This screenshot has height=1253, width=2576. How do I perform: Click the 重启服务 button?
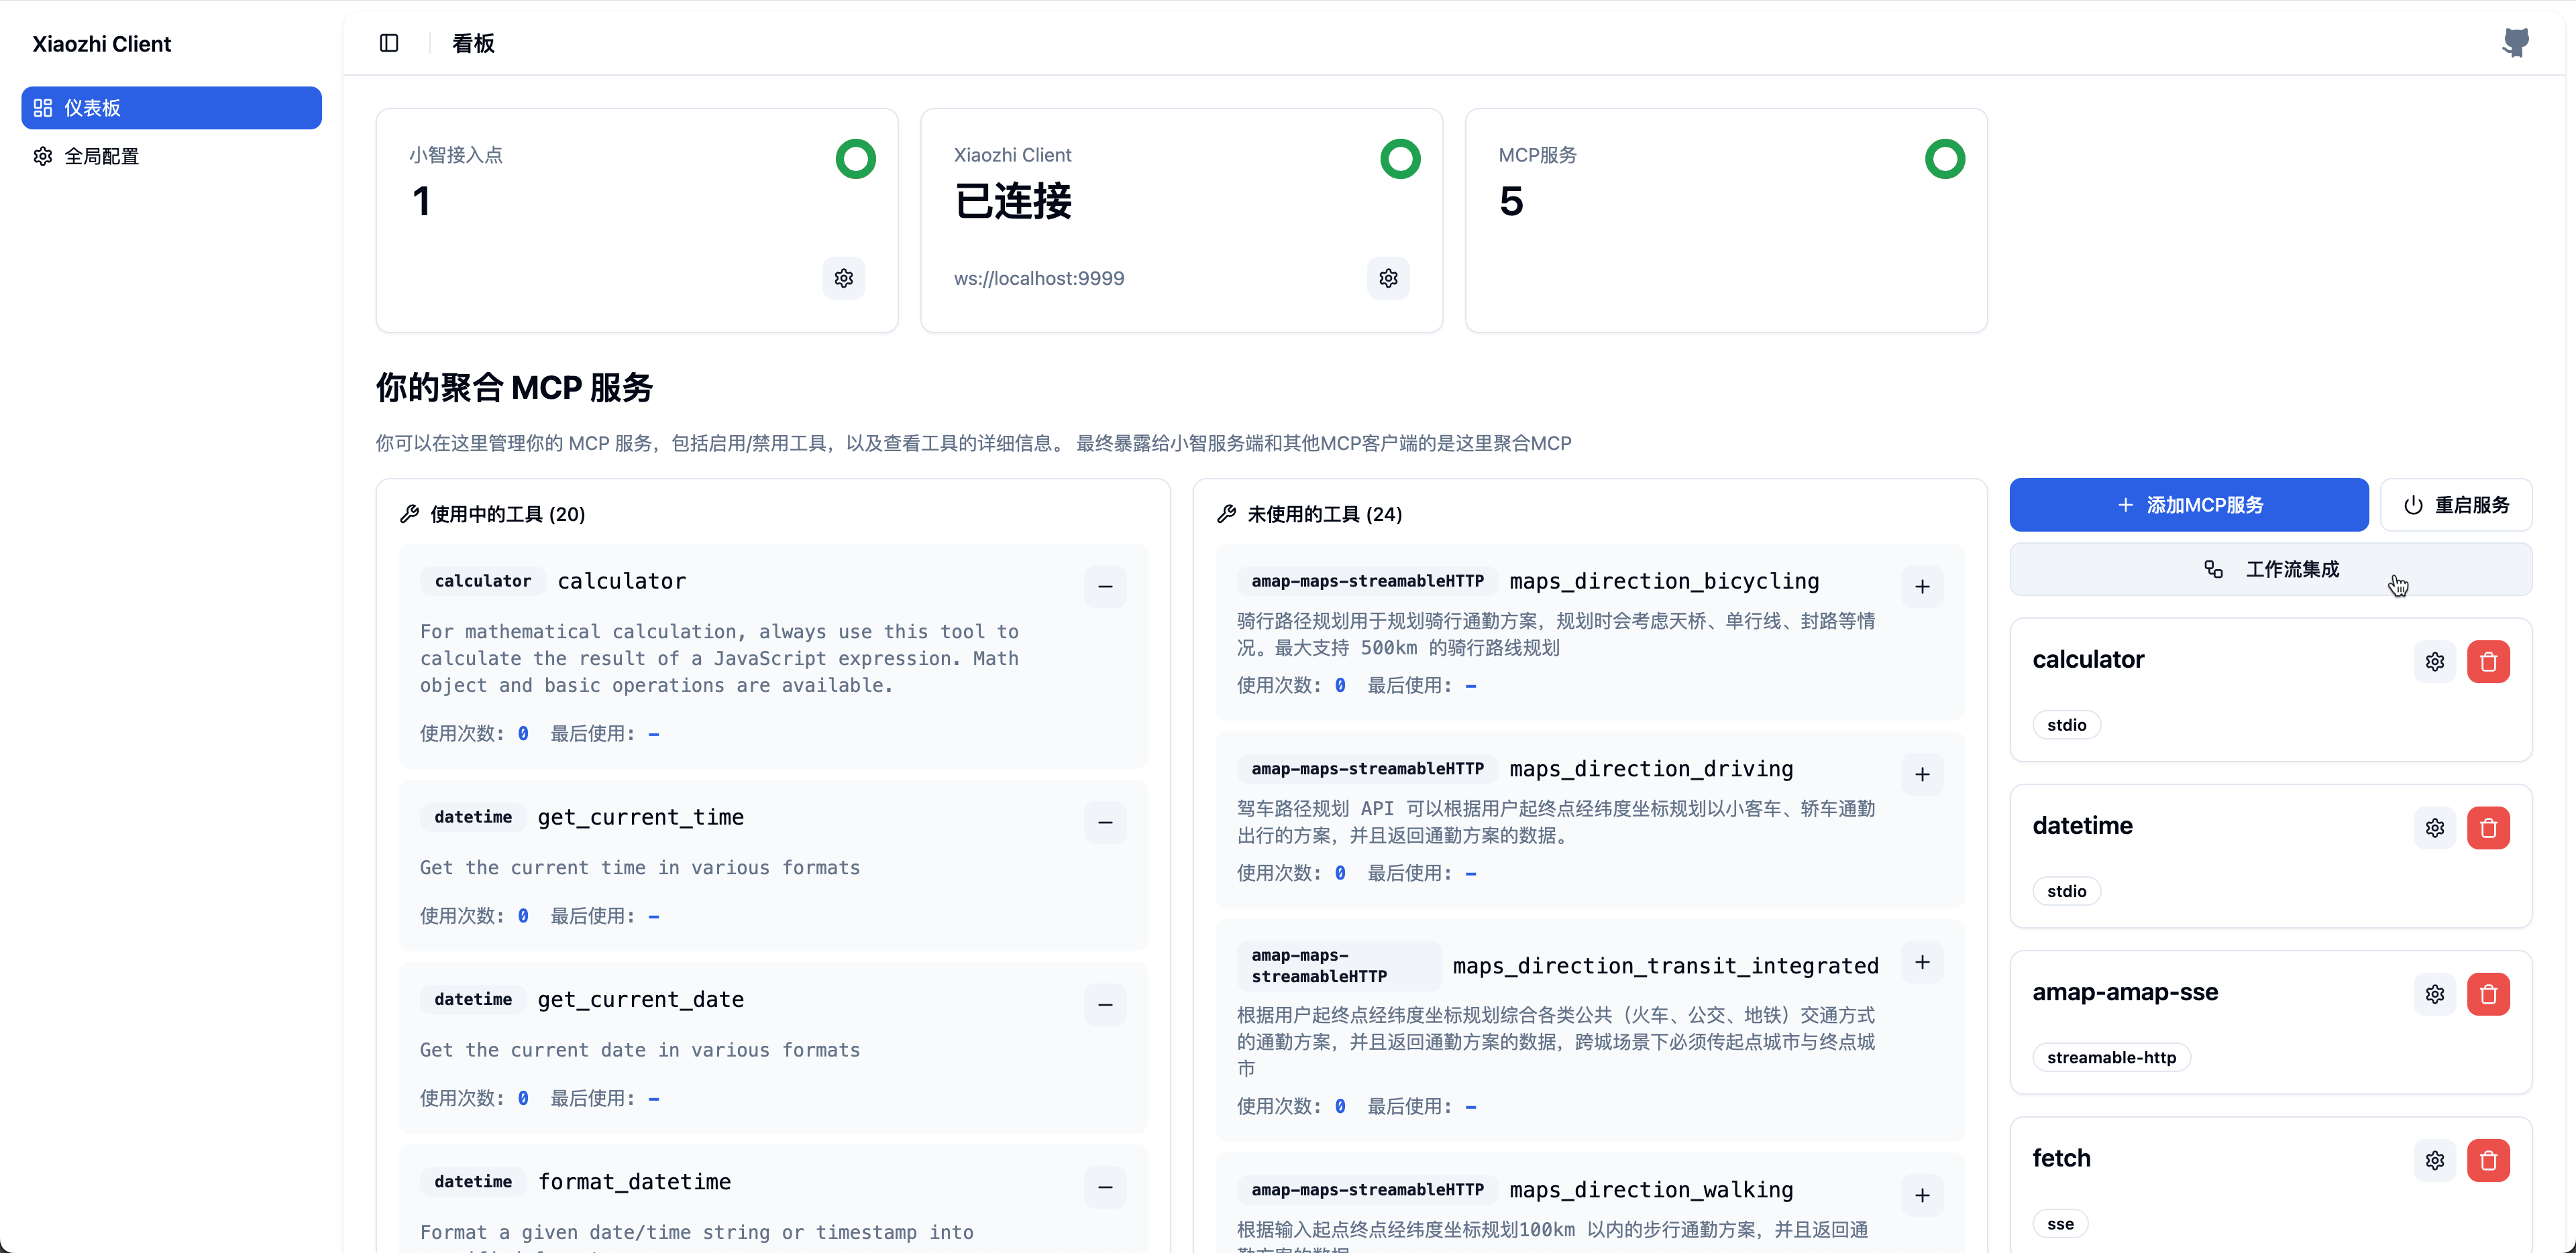2455,505
